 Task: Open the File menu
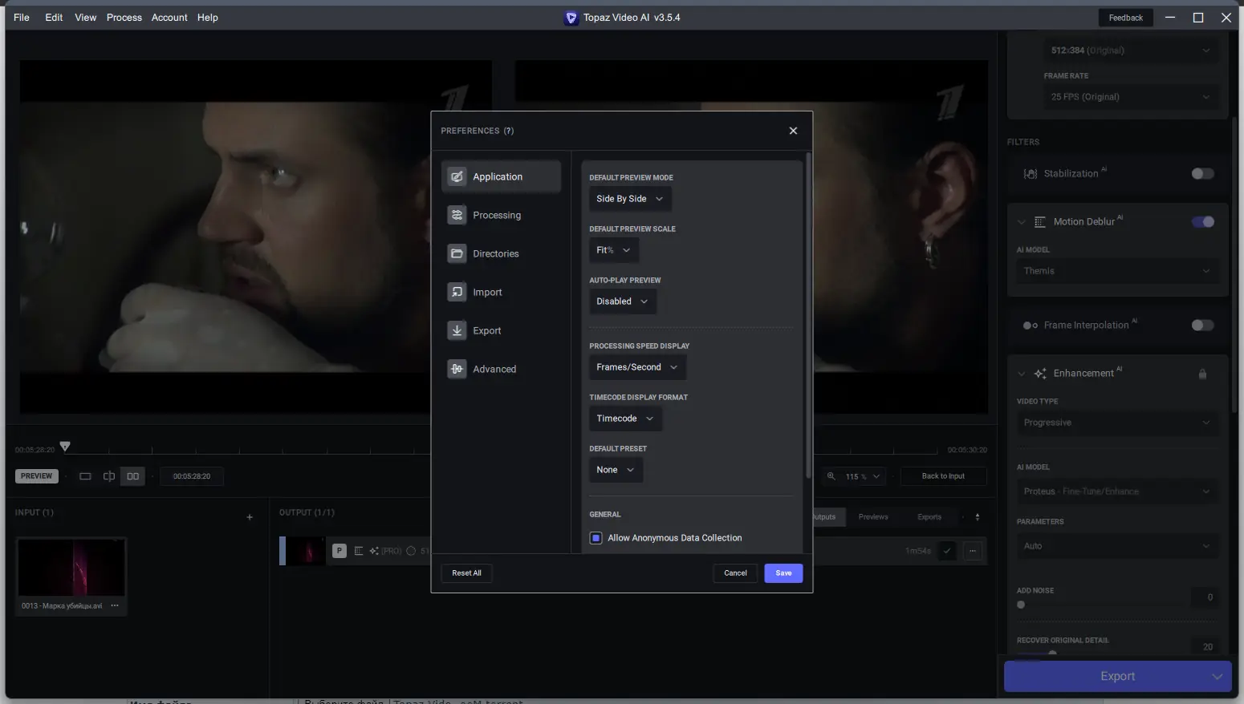(x=22, y=18)
